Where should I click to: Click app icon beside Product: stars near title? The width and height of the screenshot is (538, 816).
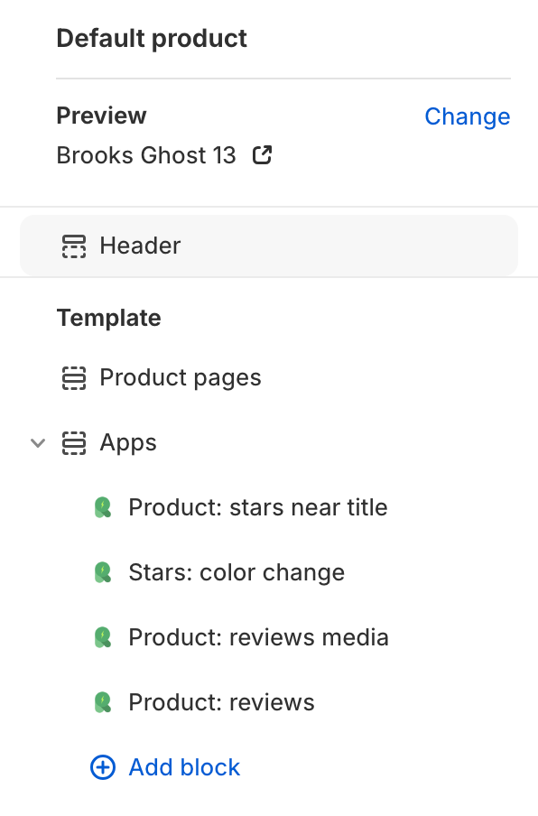[x=103, y=507]
